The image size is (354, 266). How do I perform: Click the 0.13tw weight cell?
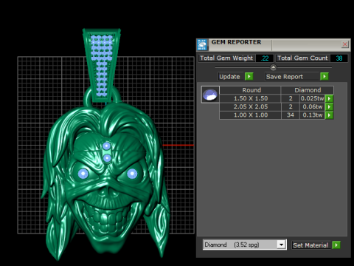[x=312, y=115]
